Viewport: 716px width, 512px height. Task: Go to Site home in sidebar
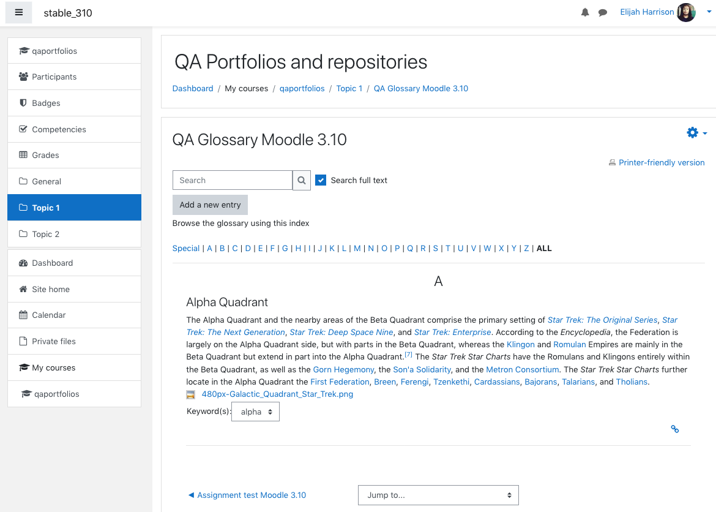[x=75, y=289]
